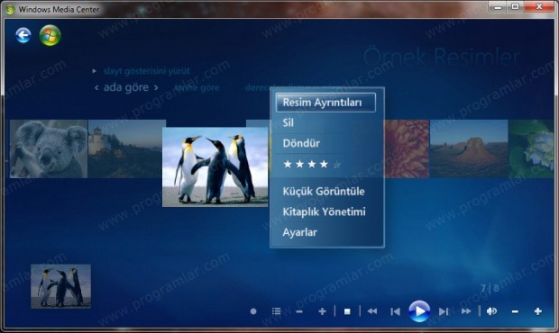Click the fast forward button
The height and width of the screenshot is (333, 559).
click(466, 311)
